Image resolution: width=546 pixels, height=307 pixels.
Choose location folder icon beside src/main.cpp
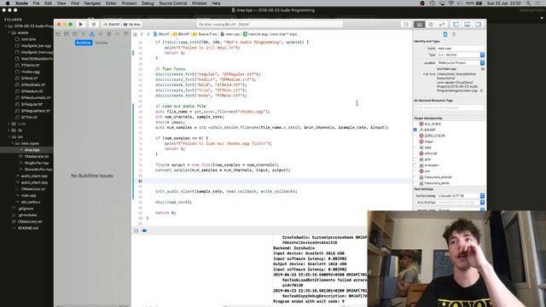coord(483,69)
